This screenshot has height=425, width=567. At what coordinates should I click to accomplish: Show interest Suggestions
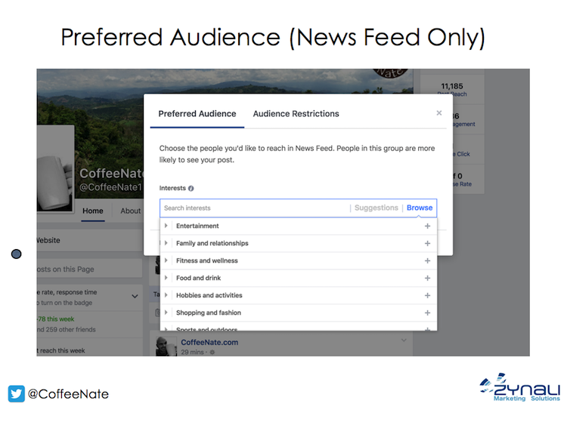point(376,208)
